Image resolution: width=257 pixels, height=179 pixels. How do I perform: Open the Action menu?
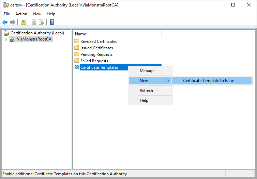21,14
